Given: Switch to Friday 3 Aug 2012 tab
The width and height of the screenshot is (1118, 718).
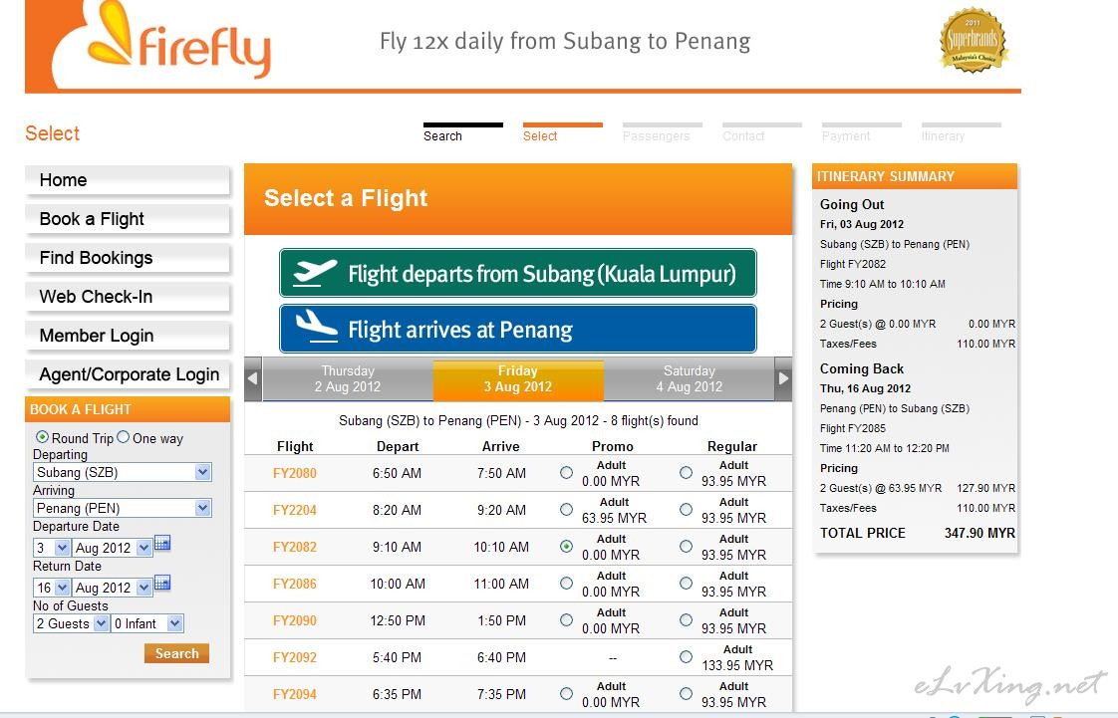Looking at the screenshot, I should [518, 379].
